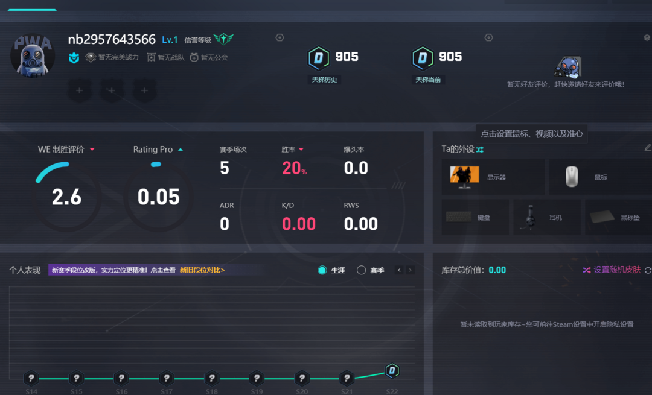Open the 新旧段位对比 link
652x395 pixels.
tap(202, 270)
